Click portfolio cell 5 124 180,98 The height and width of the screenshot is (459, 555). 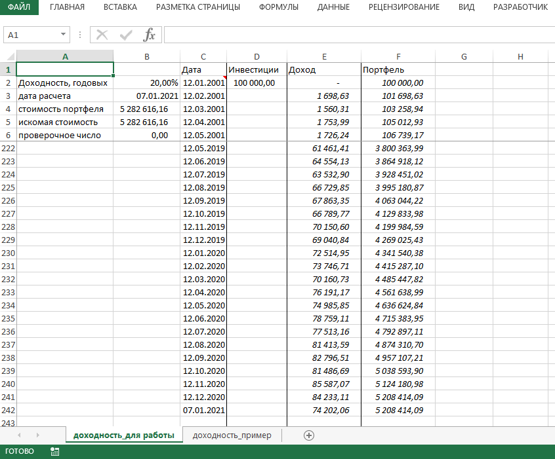(398, 384)
